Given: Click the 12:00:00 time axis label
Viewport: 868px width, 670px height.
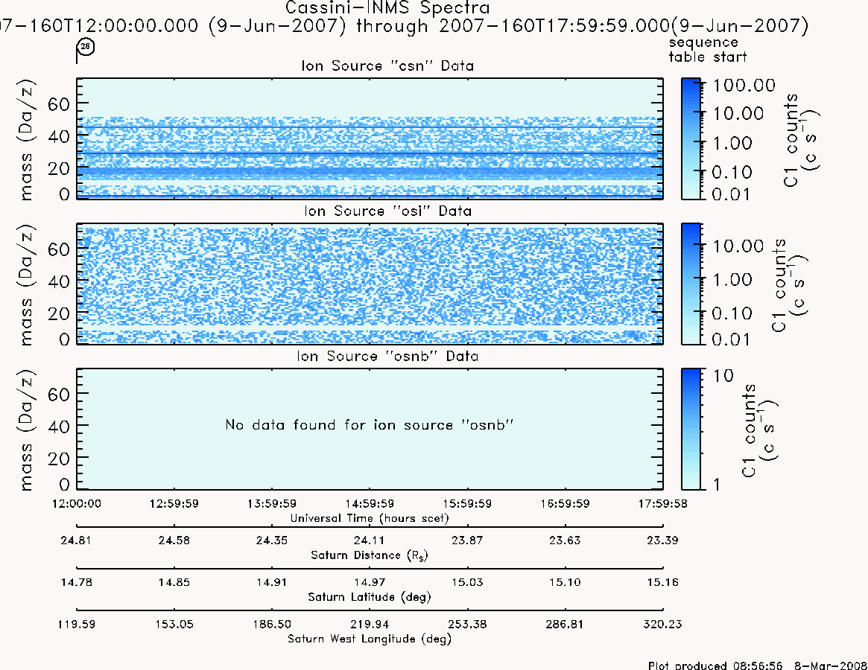Looking at the screenshot, I should click(77, 503).
